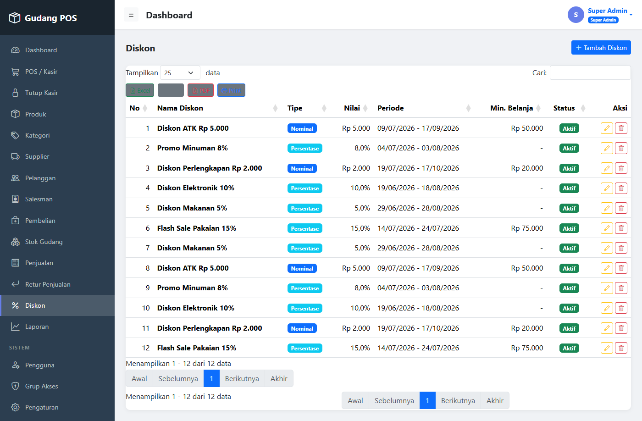Edit row 4 Diskon Elektronik 10%
Image resolution: width=642 pixels, height=421 pixels.
pos(607,188)
